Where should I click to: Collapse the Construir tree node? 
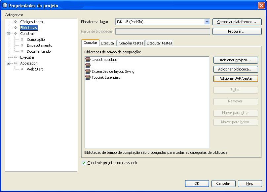tap(8, 34)
